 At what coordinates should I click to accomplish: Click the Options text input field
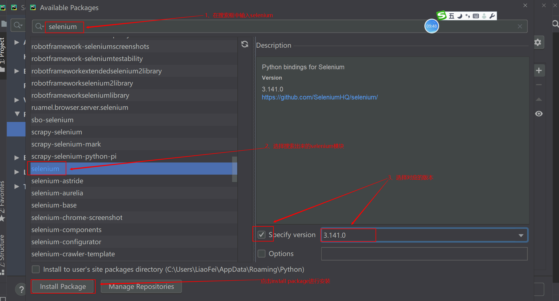tap(424, 254)
